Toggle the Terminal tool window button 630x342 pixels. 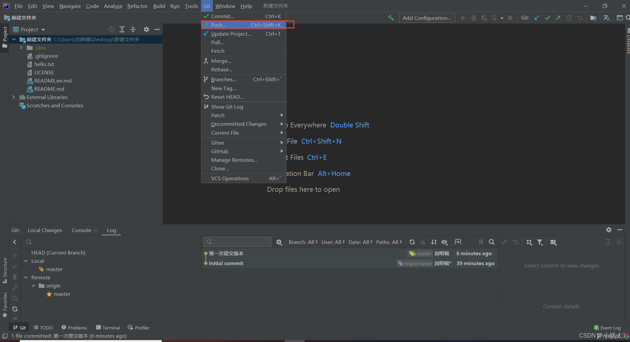[x=108, y=328]
